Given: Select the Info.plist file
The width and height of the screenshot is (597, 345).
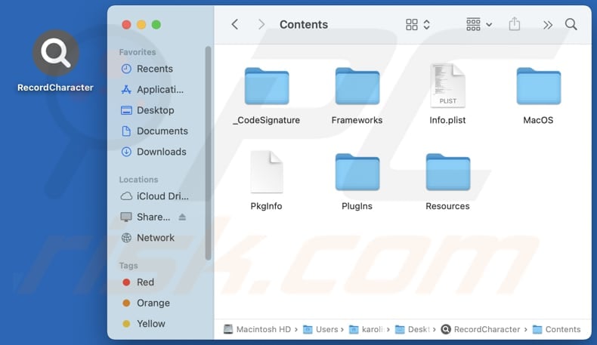Looking at the screenshot, I should pyautogui.click(x=447, y=85).
